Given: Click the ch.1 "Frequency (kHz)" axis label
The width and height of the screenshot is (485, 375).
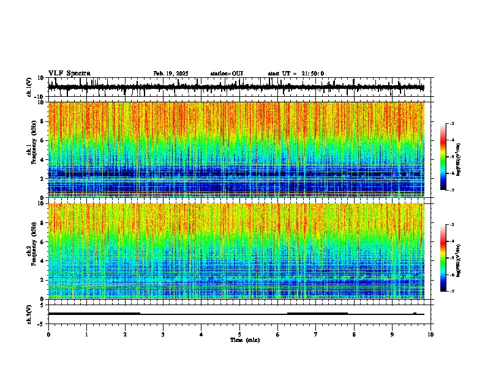Looking at the screenshot, I should tap(34, 143).
